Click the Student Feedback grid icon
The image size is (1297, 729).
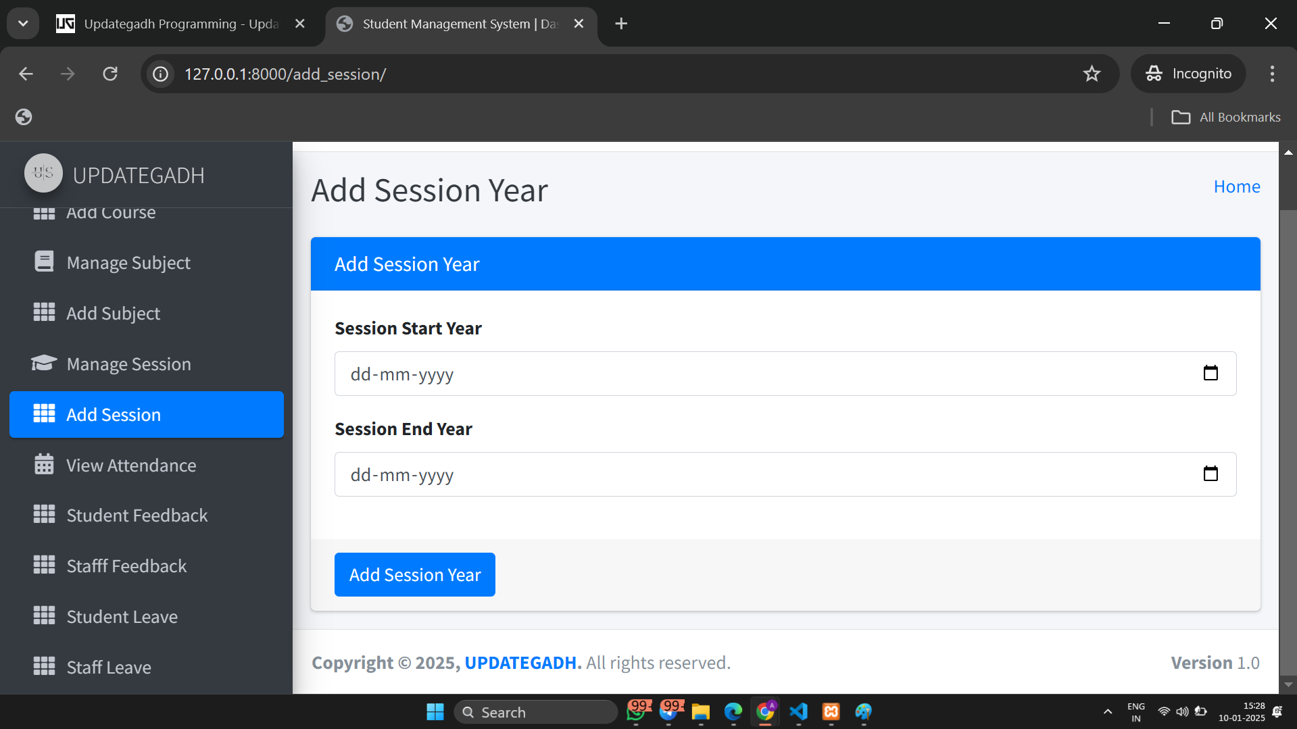coord(44,514)
